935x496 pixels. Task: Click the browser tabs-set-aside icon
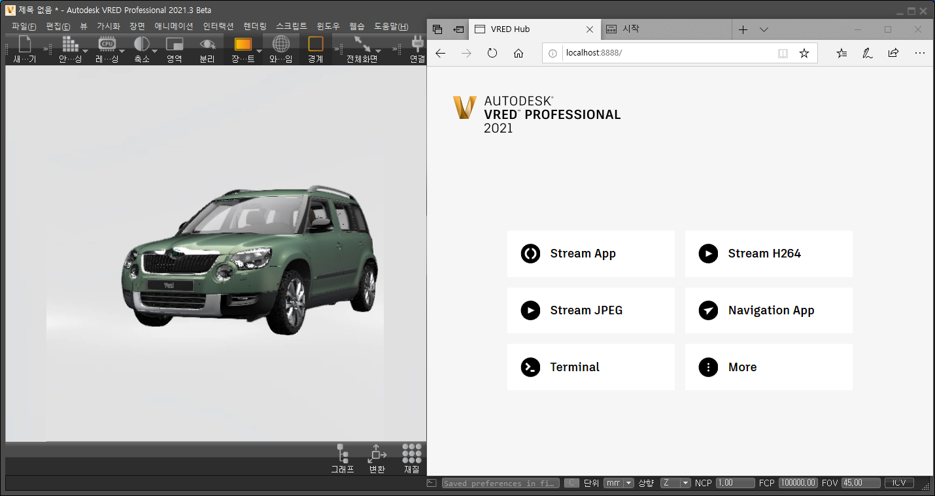pos(438,29)
